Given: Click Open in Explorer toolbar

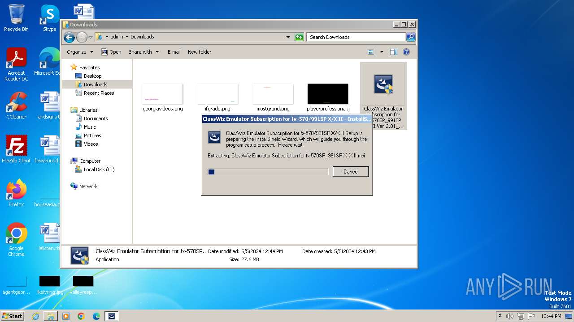Looking at the screenshot, I should click(x=111, y=52).
